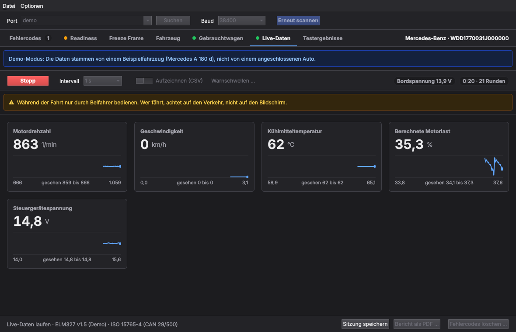Click the Berechnete Motorlast sparkline chart
Viewport: 516px width, 332px height.
coord(449,166)
